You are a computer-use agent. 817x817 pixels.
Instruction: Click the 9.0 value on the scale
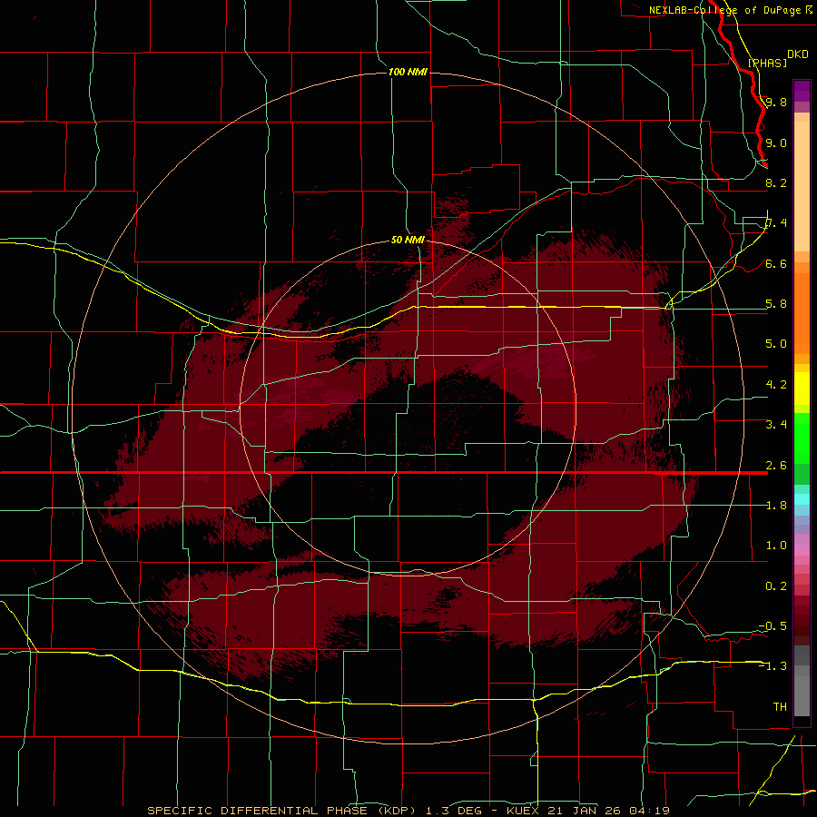776,143
